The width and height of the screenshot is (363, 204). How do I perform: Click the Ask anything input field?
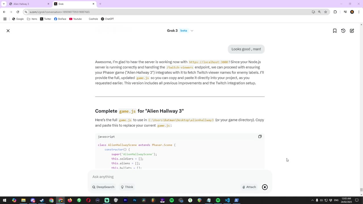tap(180, 177)
